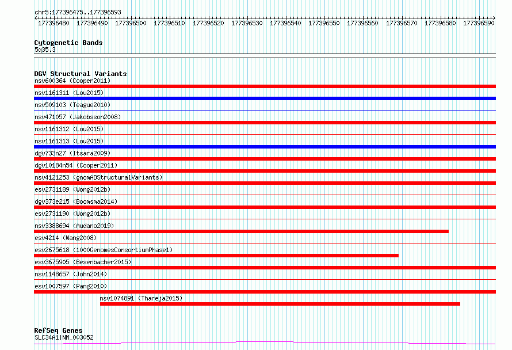Click blue bar under nsv1161311 (Lou2015)
This screenshot has height=350, width=512.
[x=265, y=98]
